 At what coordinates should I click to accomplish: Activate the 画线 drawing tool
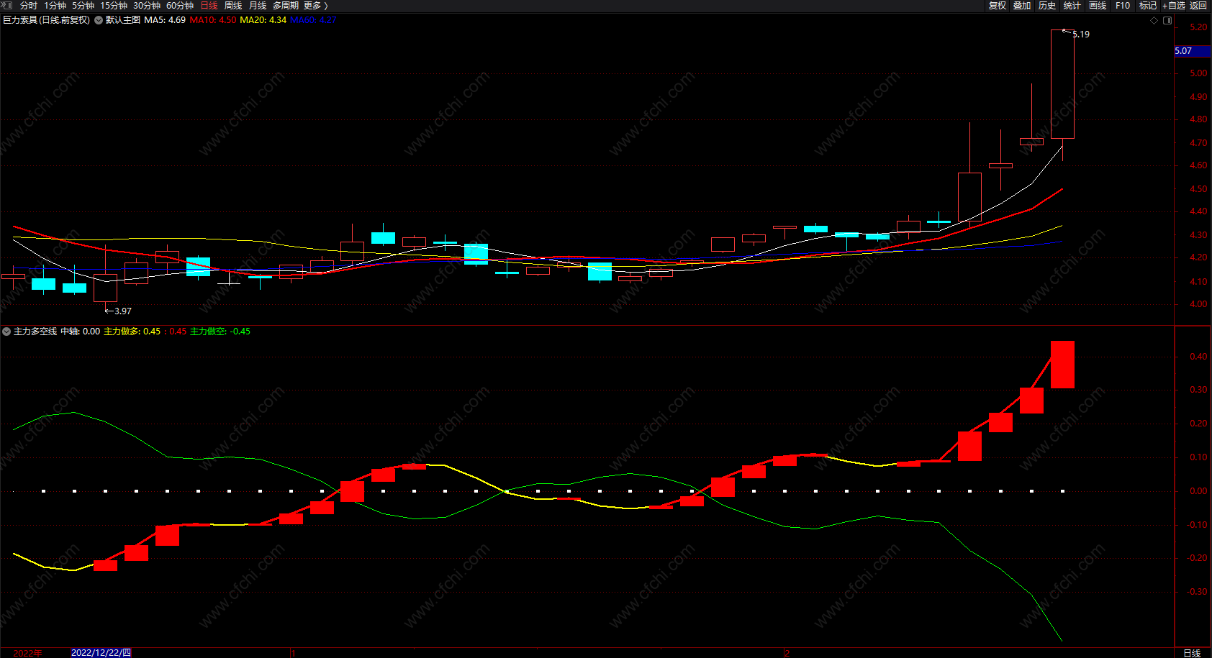point(1098,6)
